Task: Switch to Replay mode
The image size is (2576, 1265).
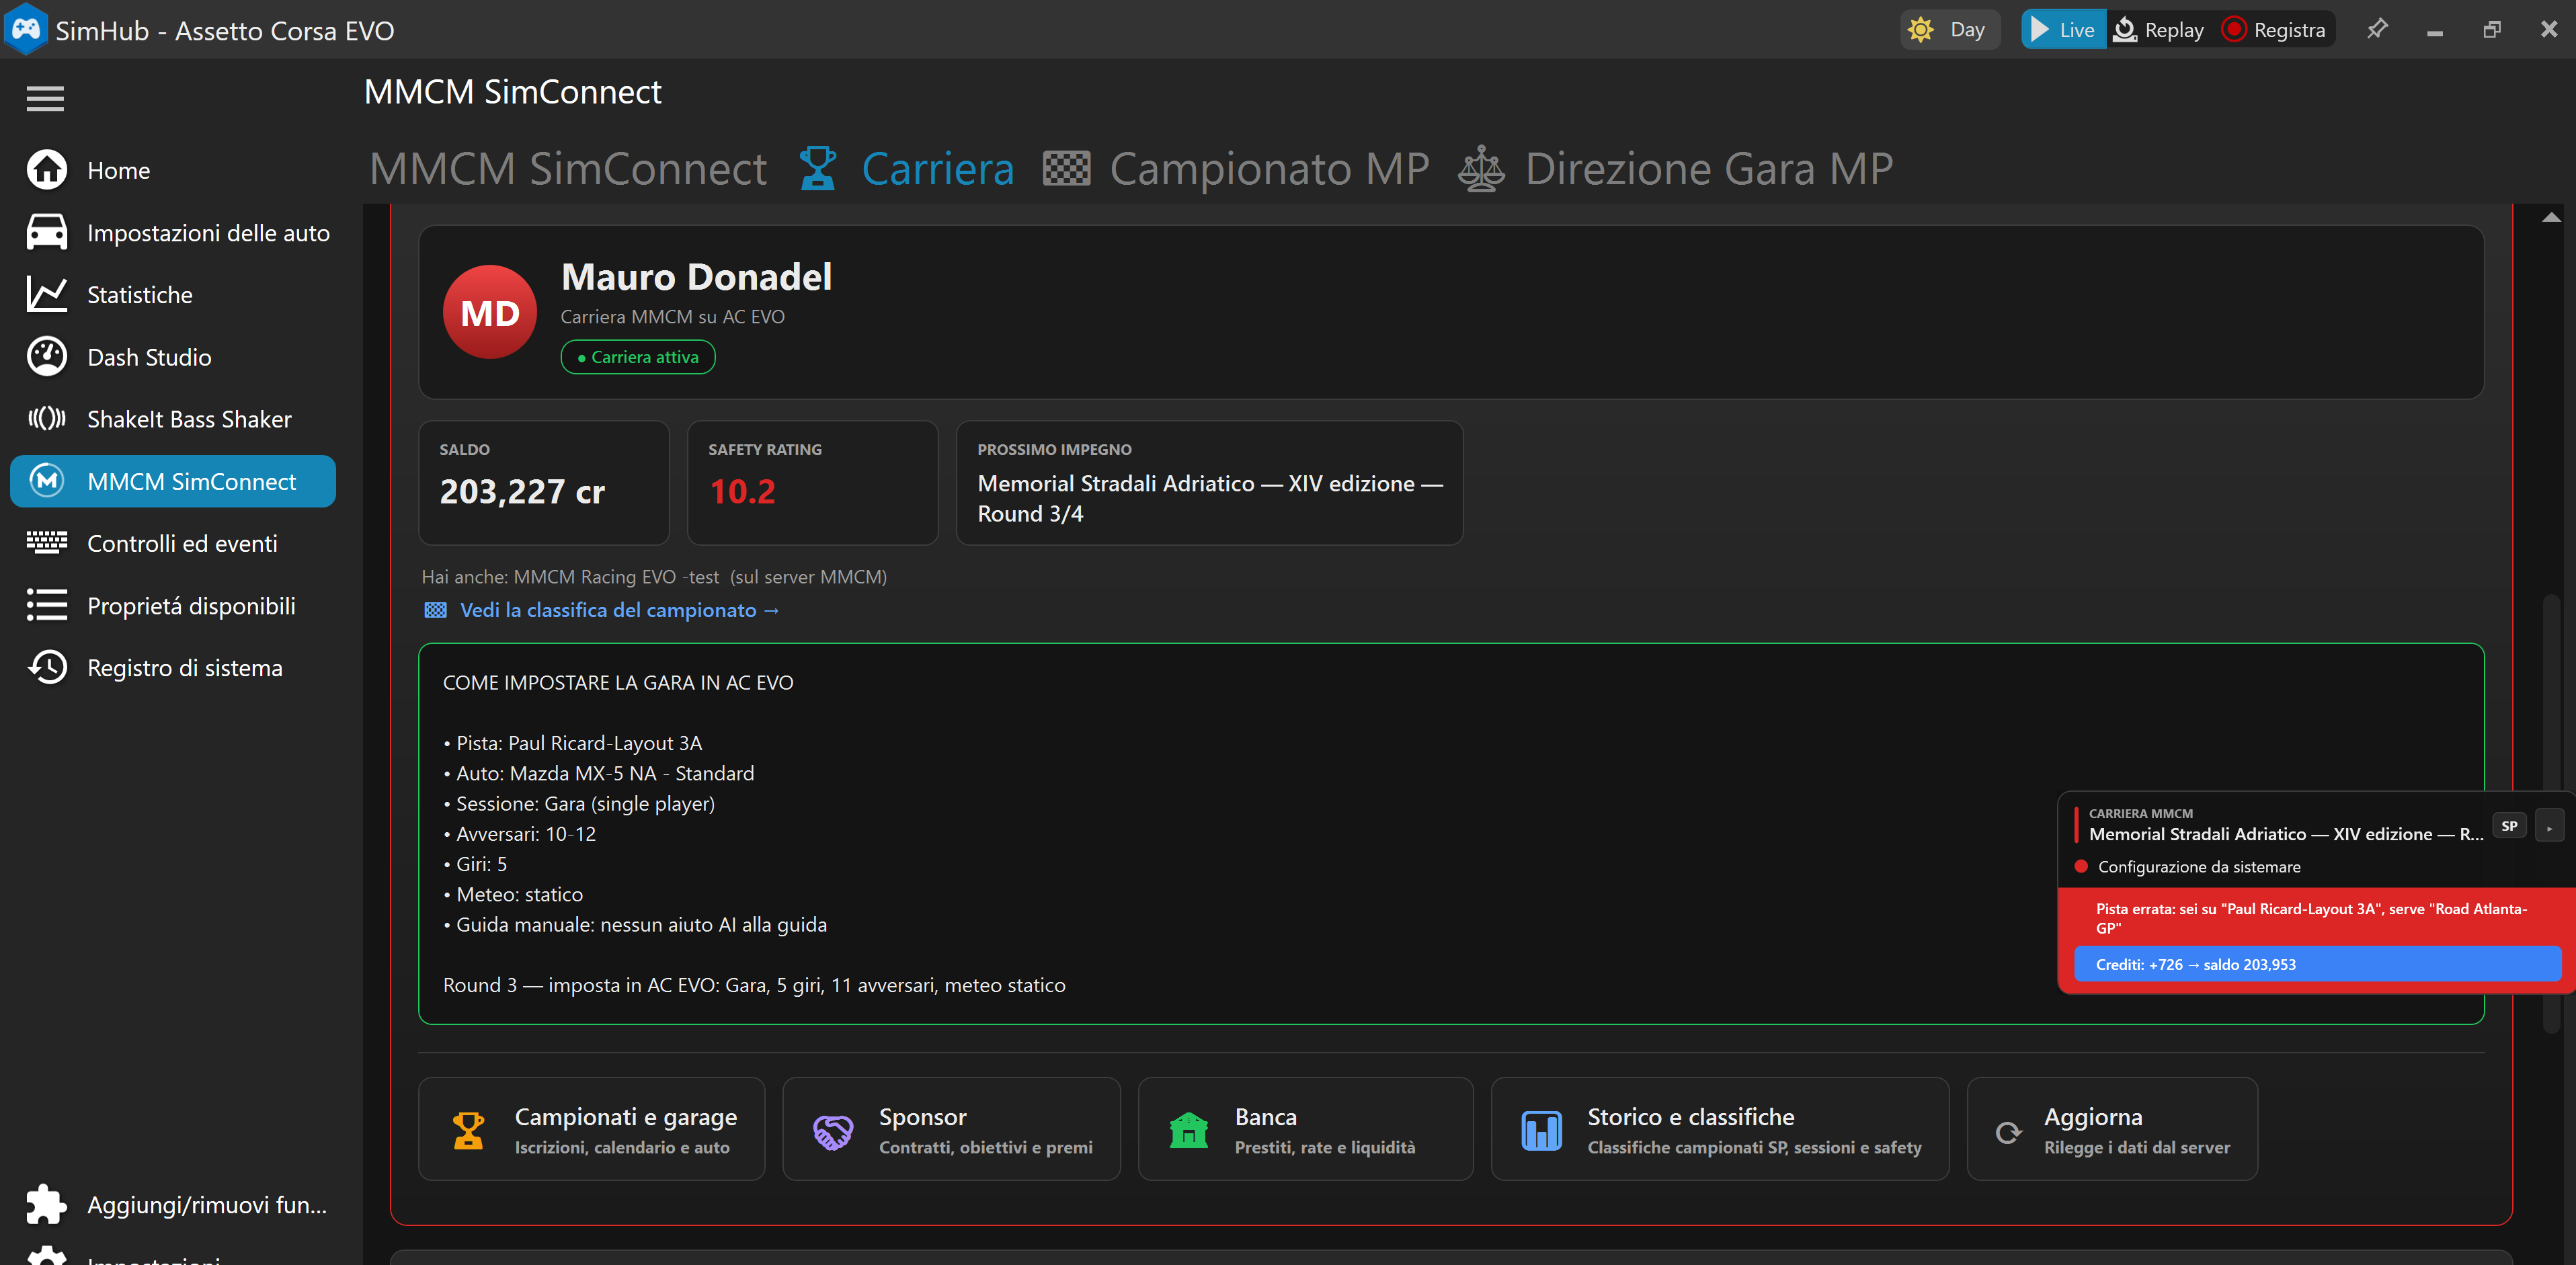Action: [x=2159, y=29]
